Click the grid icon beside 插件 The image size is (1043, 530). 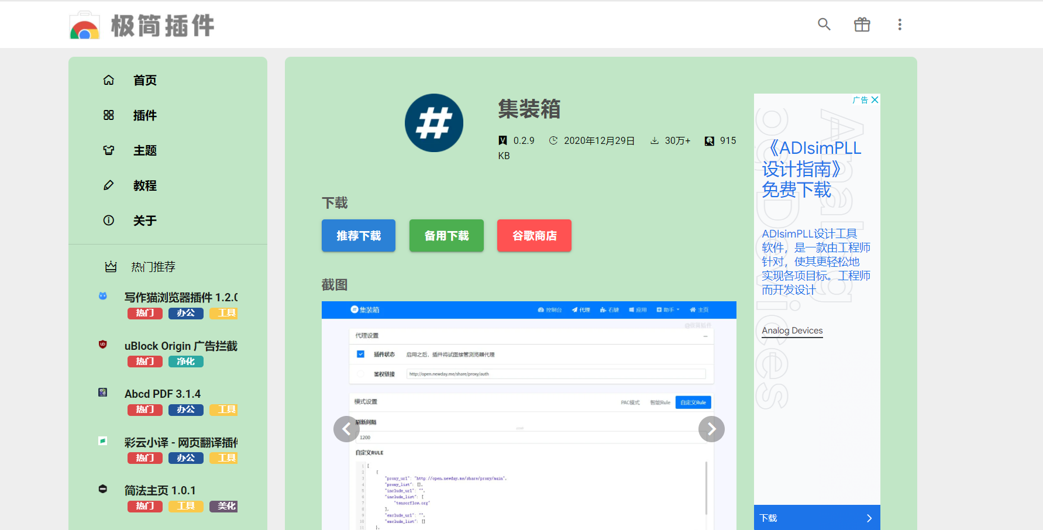109,115
